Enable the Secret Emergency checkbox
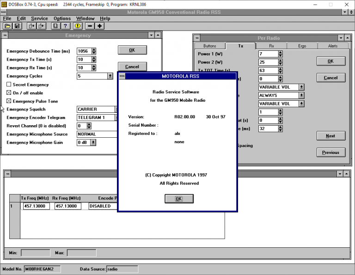The width and height of the screenshot is (355, 275). (x=9, y=85)
